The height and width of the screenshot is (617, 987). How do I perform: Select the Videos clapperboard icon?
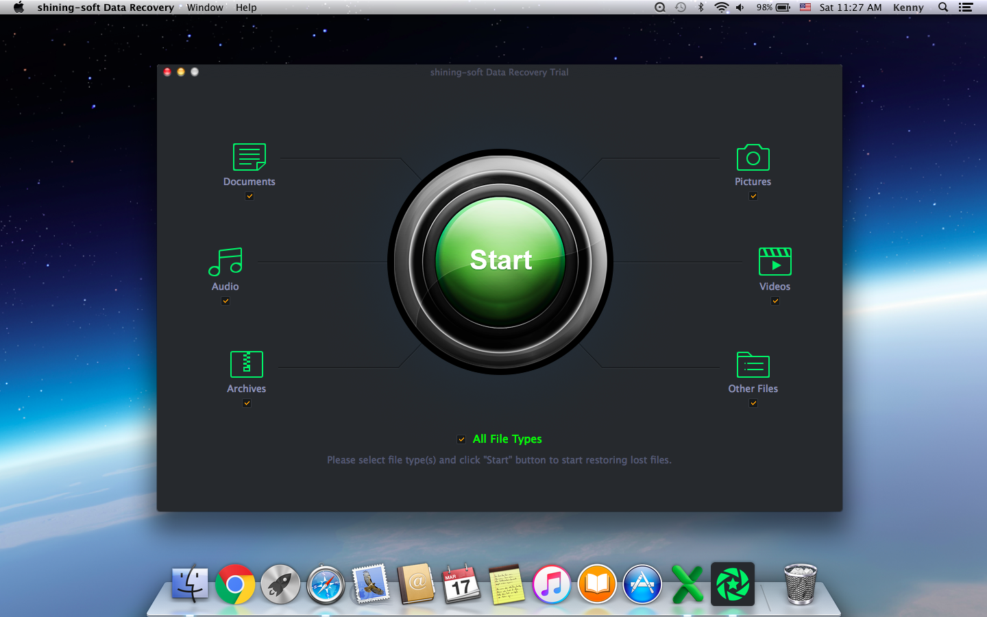point(775,262)
